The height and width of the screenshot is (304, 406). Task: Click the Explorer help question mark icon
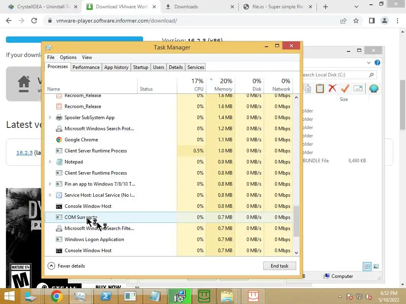pyautogui.click(x=377, y=63)
